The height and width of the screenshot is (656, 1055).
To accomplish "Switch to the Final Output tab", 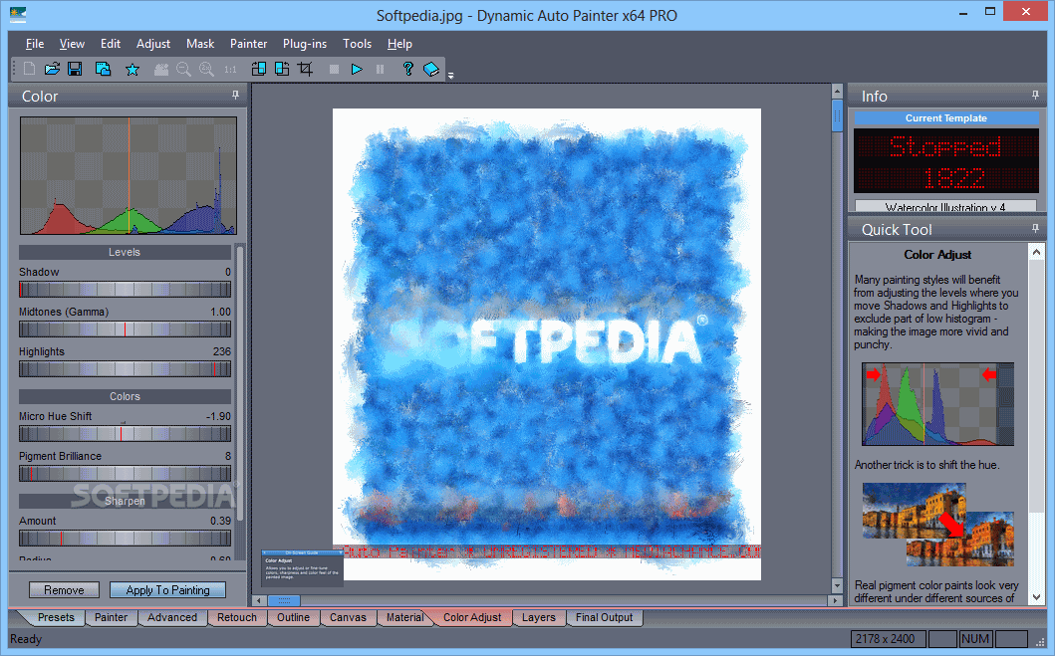I will click(604, 617).
